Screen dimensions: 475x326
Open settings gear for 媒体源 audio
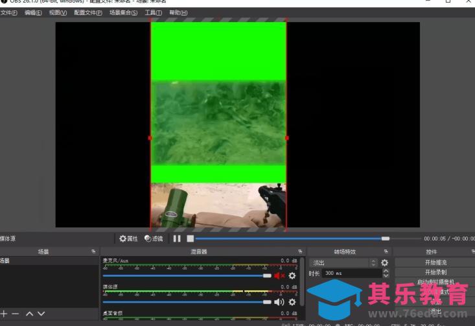click(x=292, y=301)
